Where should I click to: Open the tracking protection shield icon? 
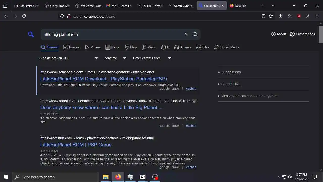62,16
